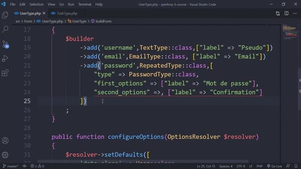Viewport: 301px width, 169px height.
Task: Open the Run and Debug view
Action: pos(5,58)
